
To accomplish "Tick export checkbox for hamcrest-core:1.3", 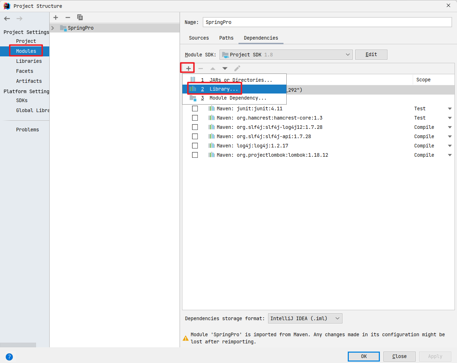I will 195,118.
